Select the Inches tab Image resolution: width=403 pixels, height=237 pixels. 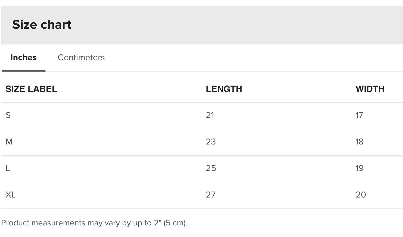(23, 57)
